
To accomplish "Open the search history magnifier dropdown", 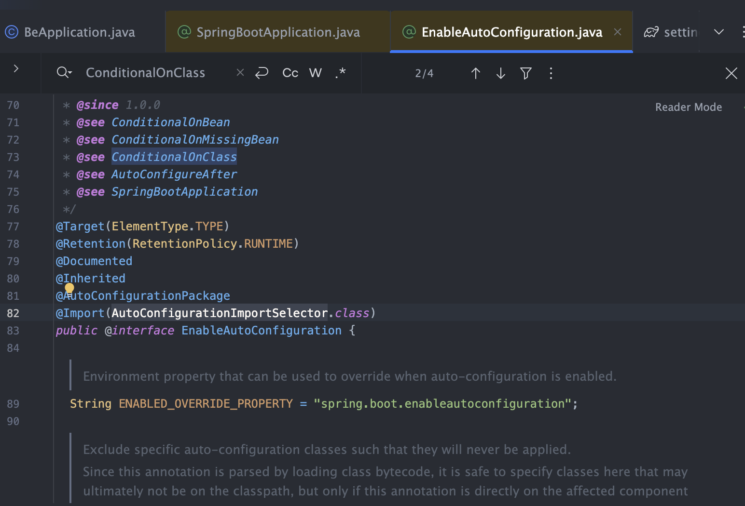I will tap(64, 73).
